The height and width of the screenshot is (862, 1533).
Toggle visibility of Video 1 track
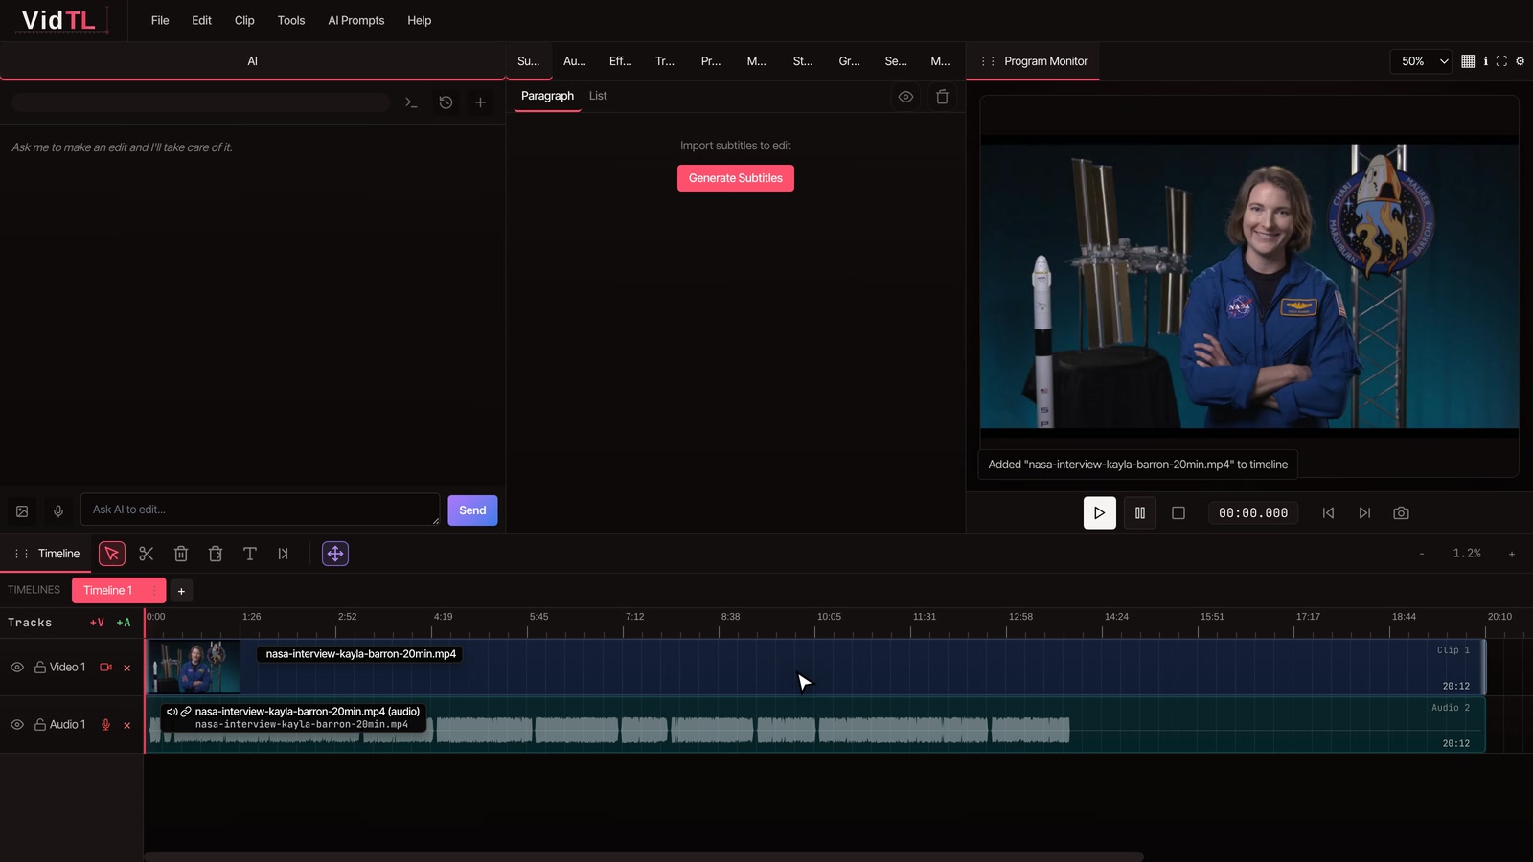[17, 668]
